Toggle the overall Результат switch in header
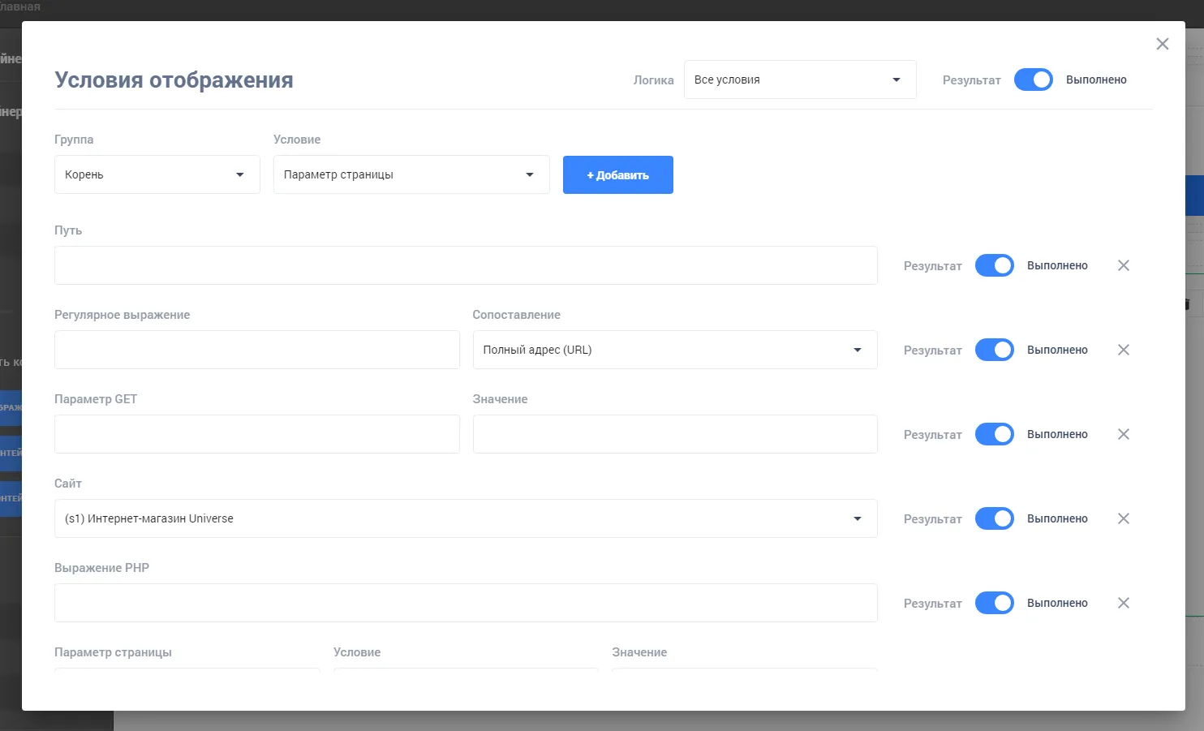This screenshot has width=1204, height=731. (x=1033, y=80)
